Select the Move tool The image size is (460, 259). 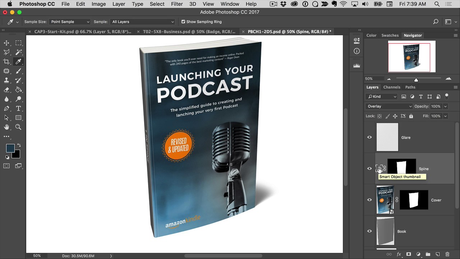coord(6,43)
